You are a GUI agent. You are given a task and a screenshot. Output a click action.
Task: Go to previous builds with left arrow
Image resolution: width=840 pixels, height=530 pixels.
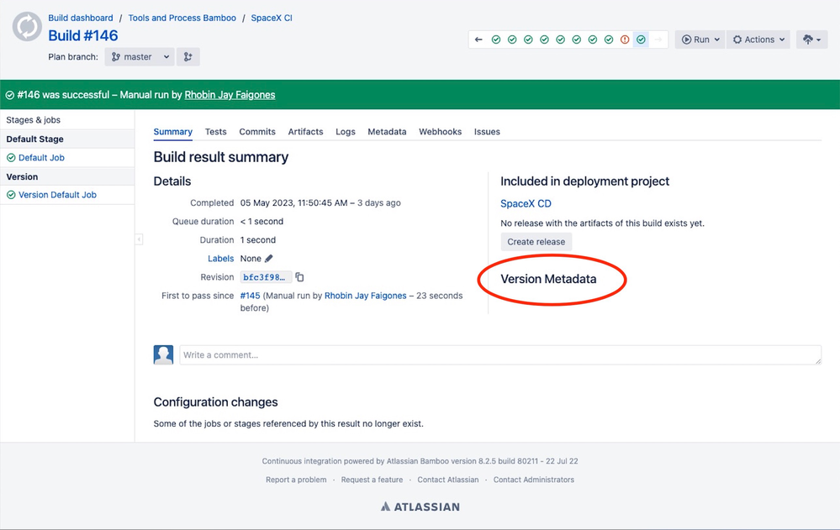[x=479, y=39]
